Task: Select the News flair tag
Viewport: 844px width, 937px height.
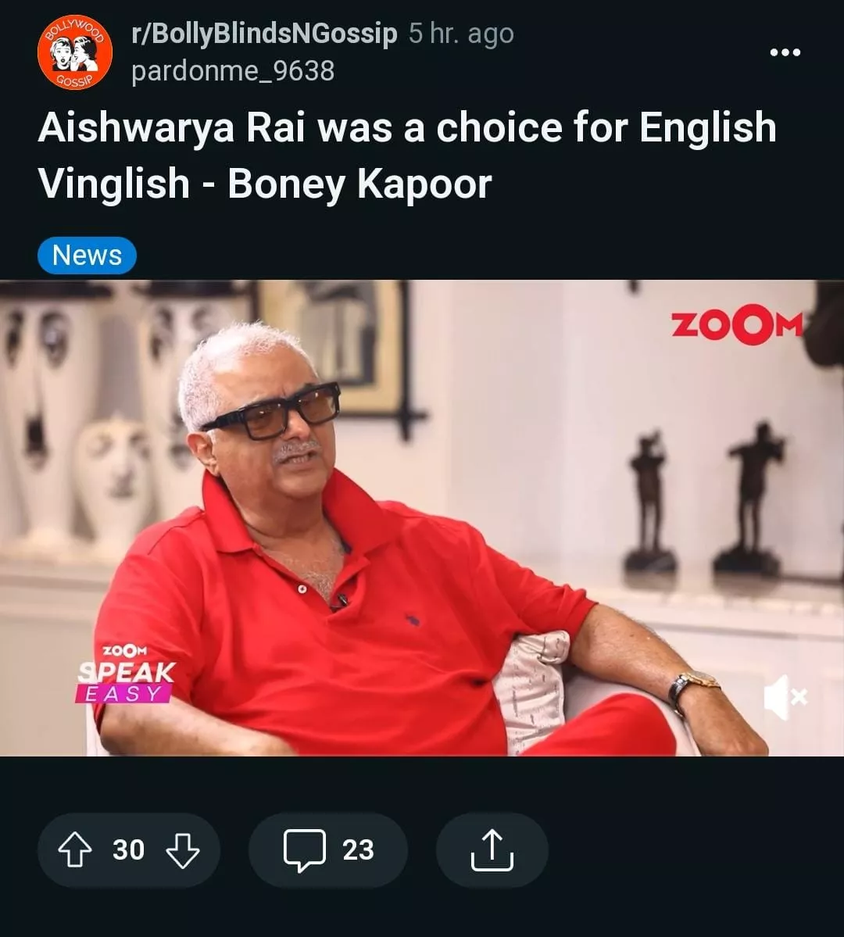Action: (x=87, y=256)
